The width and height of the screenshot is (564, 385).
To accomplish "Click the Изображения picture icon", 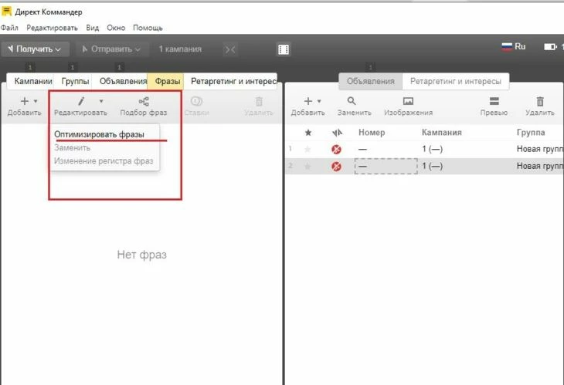I will pos(408,101).
